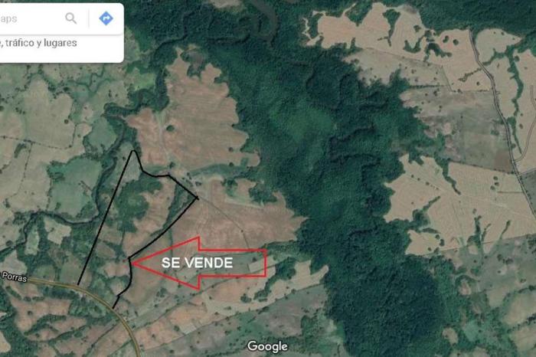
Task: Focus the Google Maps search input field
Action: tap(31, 18)
